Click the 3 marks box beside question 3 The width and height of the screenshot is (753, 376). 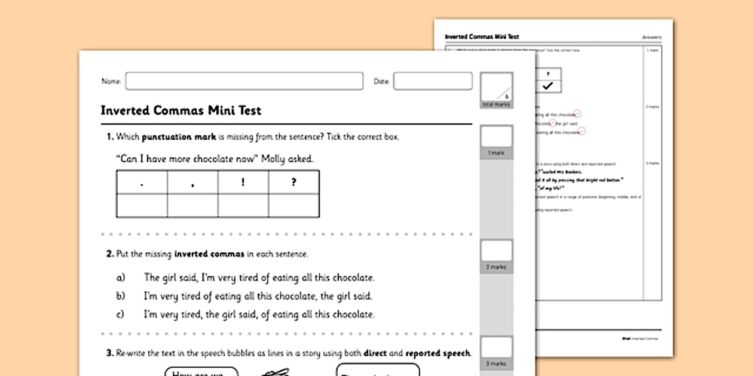497,347
